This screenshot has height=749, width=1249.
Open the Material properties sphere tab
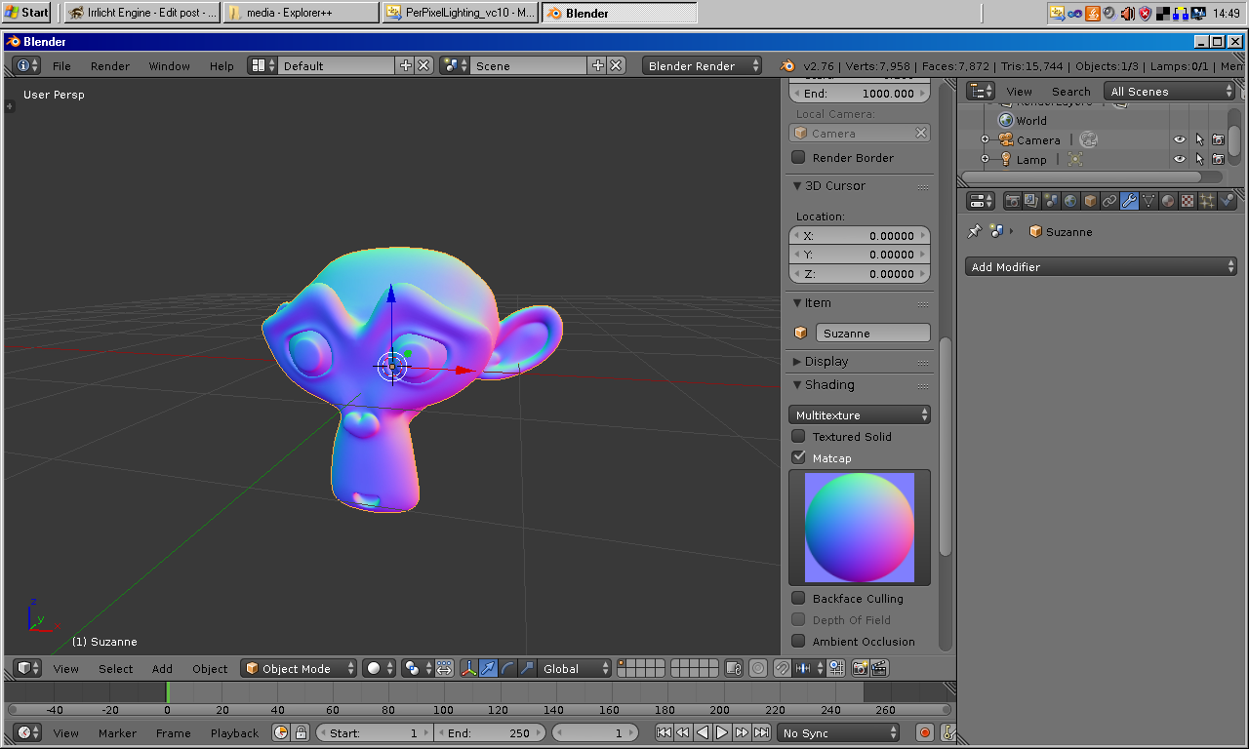[x=1168, y=201]
